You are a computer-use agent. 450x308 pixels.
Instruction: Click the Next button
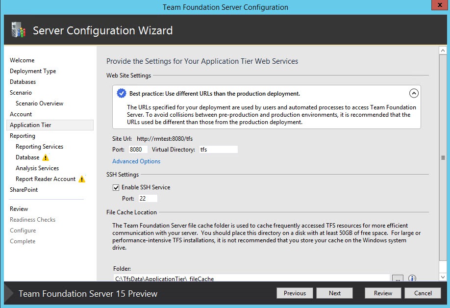click(x=335, y=293)
